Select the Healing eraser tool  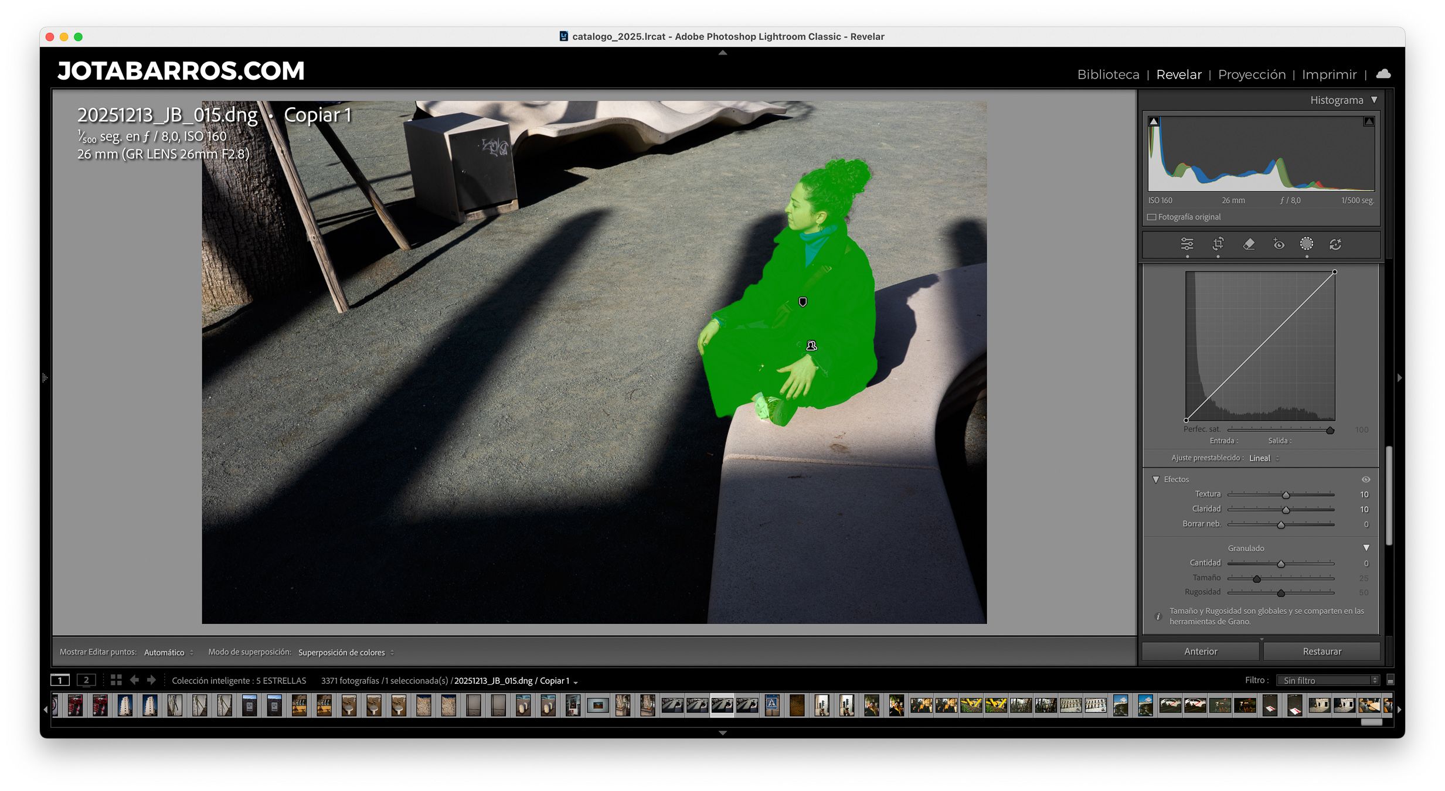coord(1249,244)
